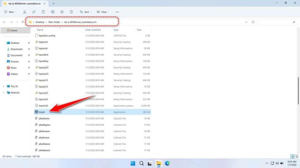Switch to large thumbnails view toggle

click(x=296, y=157)
